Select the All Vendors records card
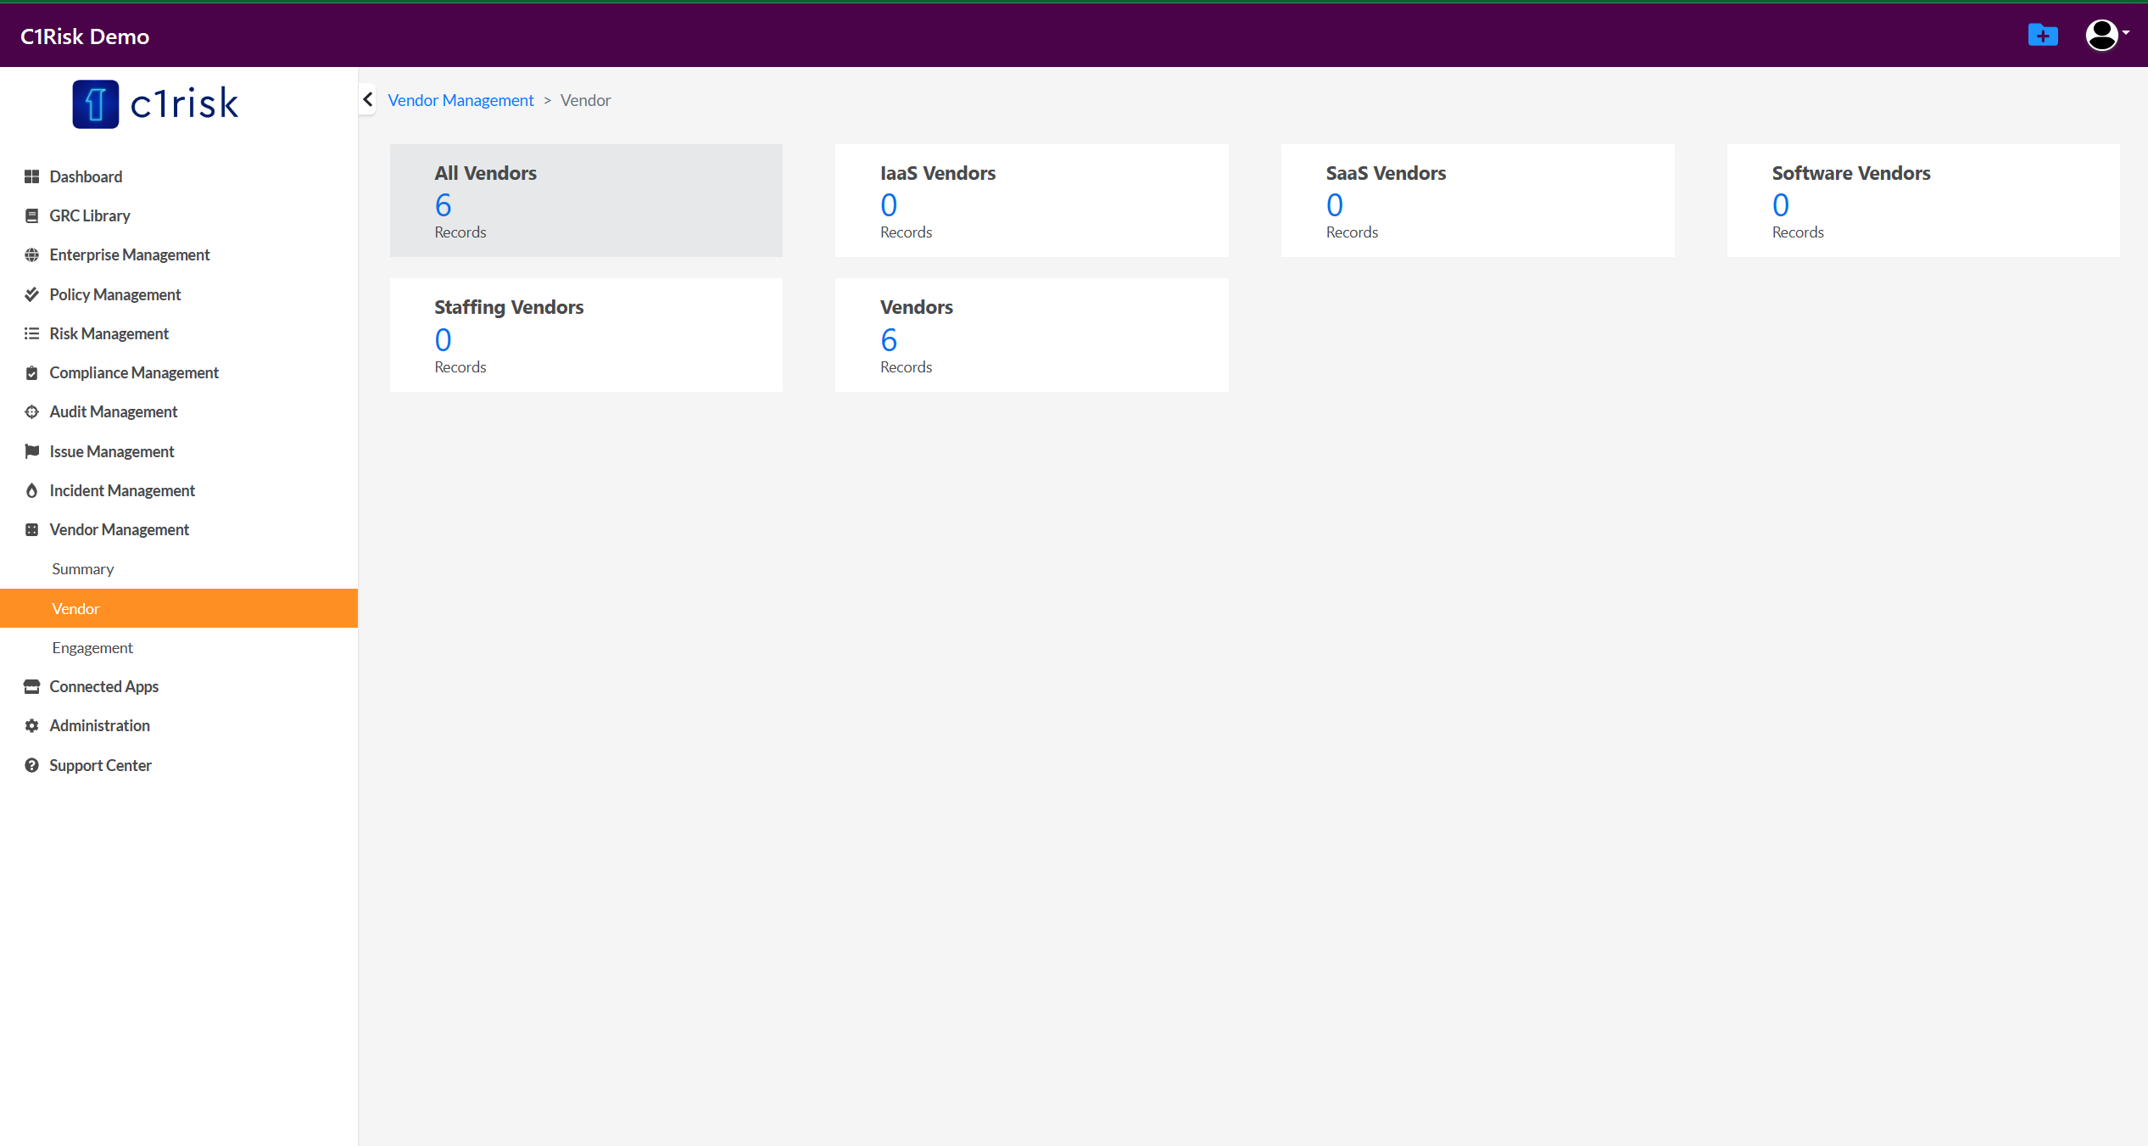Screen dimensions: 2148x1146 point(585,200)
